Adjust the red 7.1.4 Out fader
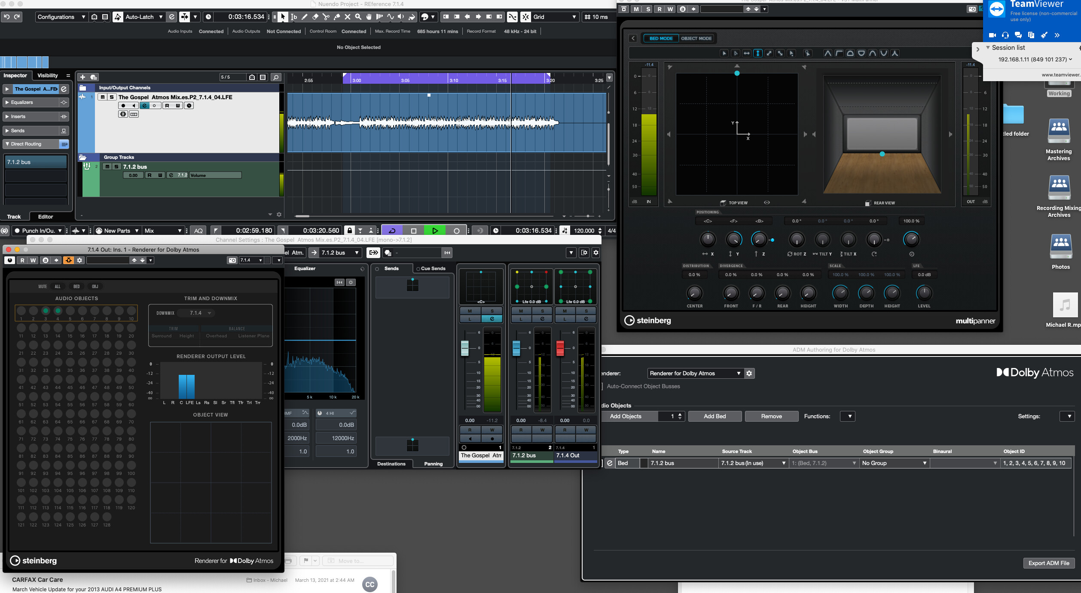 click(560, 347)
